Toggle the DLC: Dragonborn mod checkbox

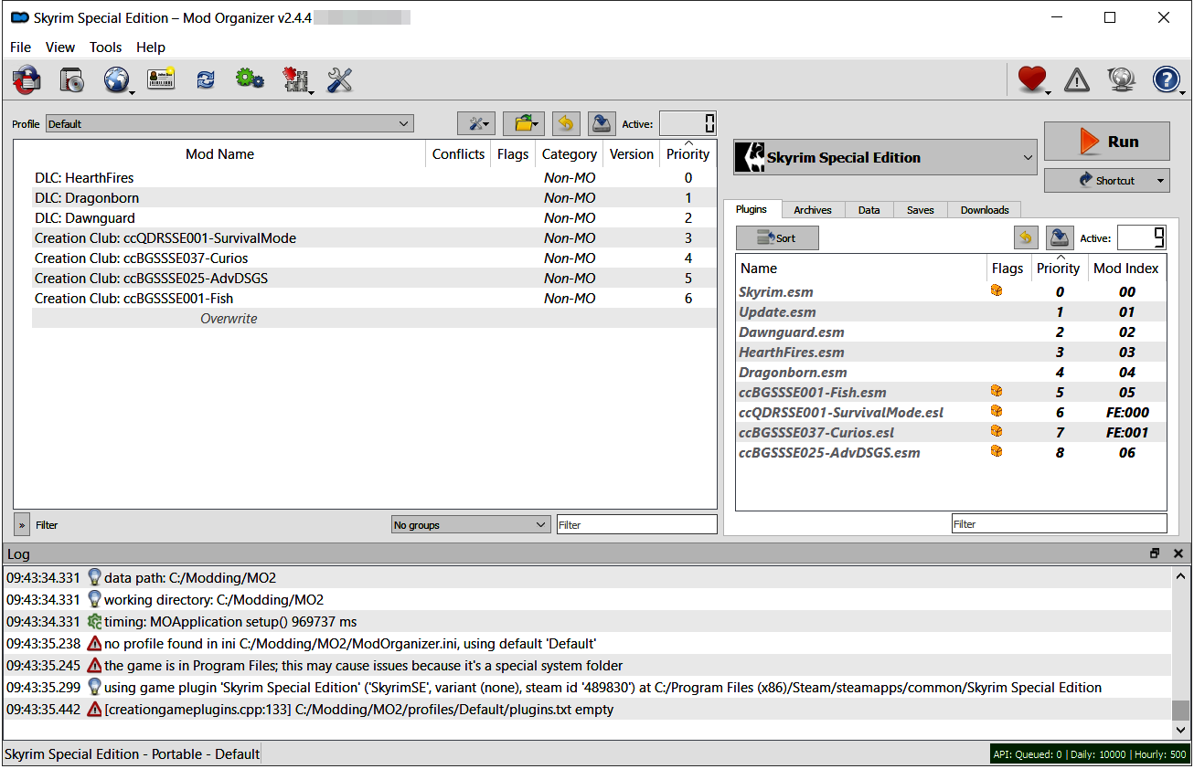pyautogui.click(x=24, y=197)
